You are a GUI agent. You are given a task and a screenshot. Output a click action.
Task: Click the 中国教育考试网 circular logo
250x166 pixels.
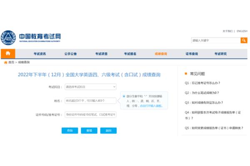(8, 38)
